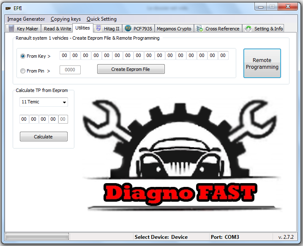Click the Hitag II tab icon
The width and height of the screenshot is (303, 246).
click(98, 28)
